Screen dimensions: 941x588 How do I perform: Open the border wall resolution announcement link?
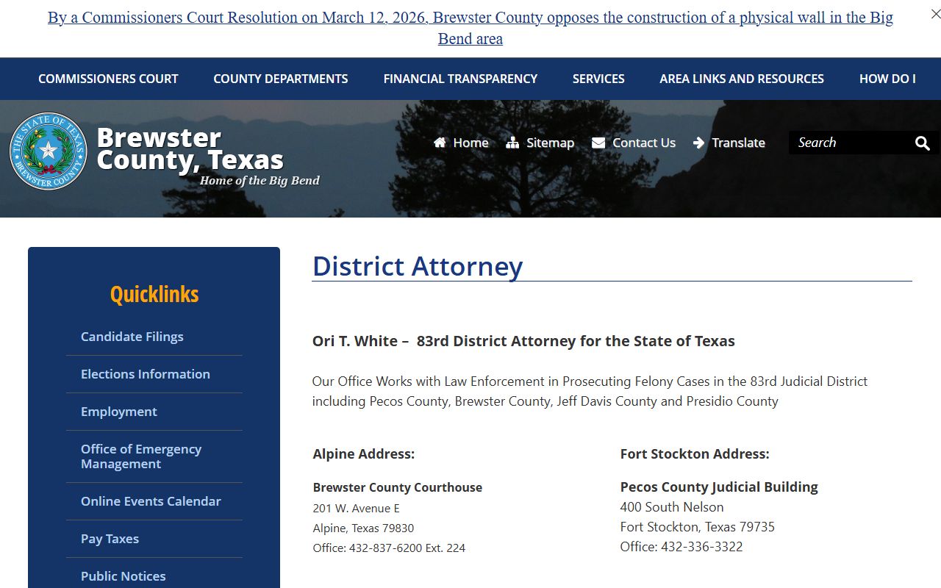470,28
